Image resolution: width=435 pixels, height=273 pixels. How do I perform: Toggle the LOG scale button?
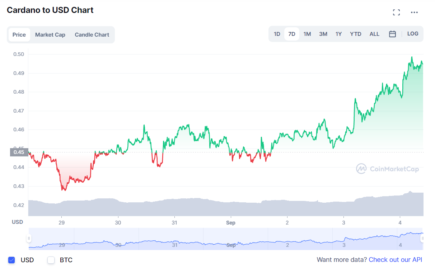click(413, 34)
